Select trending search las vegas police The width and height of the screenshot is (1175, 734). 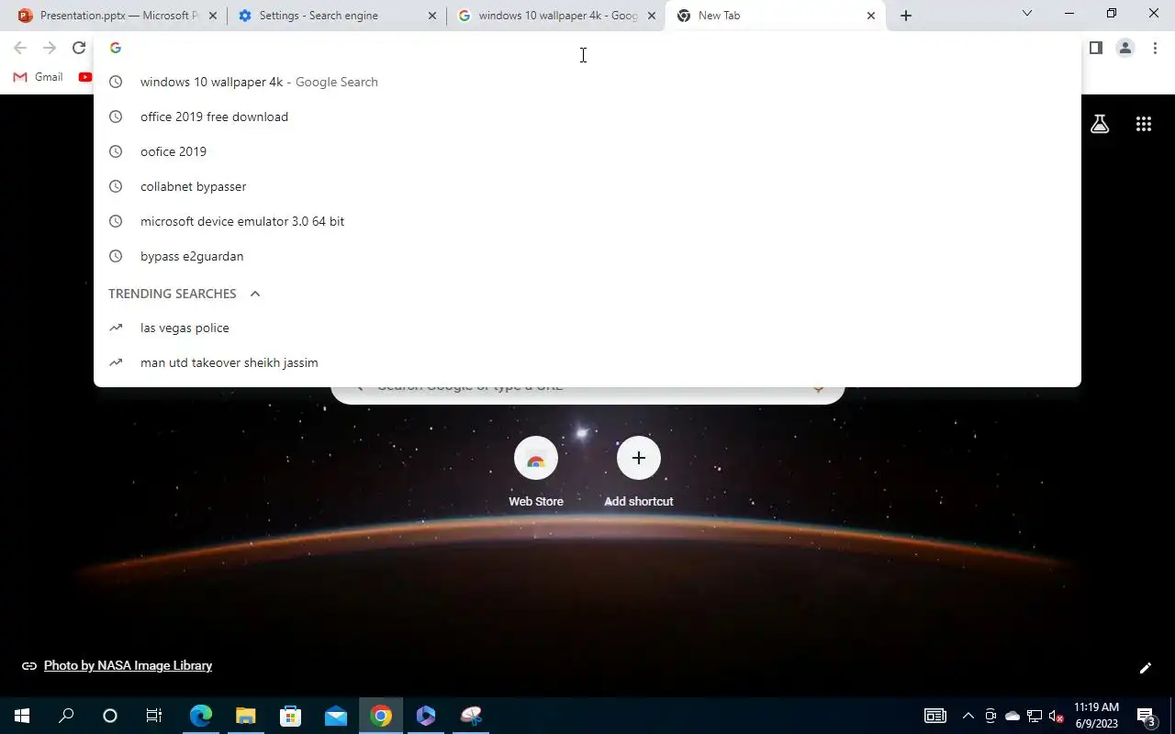coord(587,328)
